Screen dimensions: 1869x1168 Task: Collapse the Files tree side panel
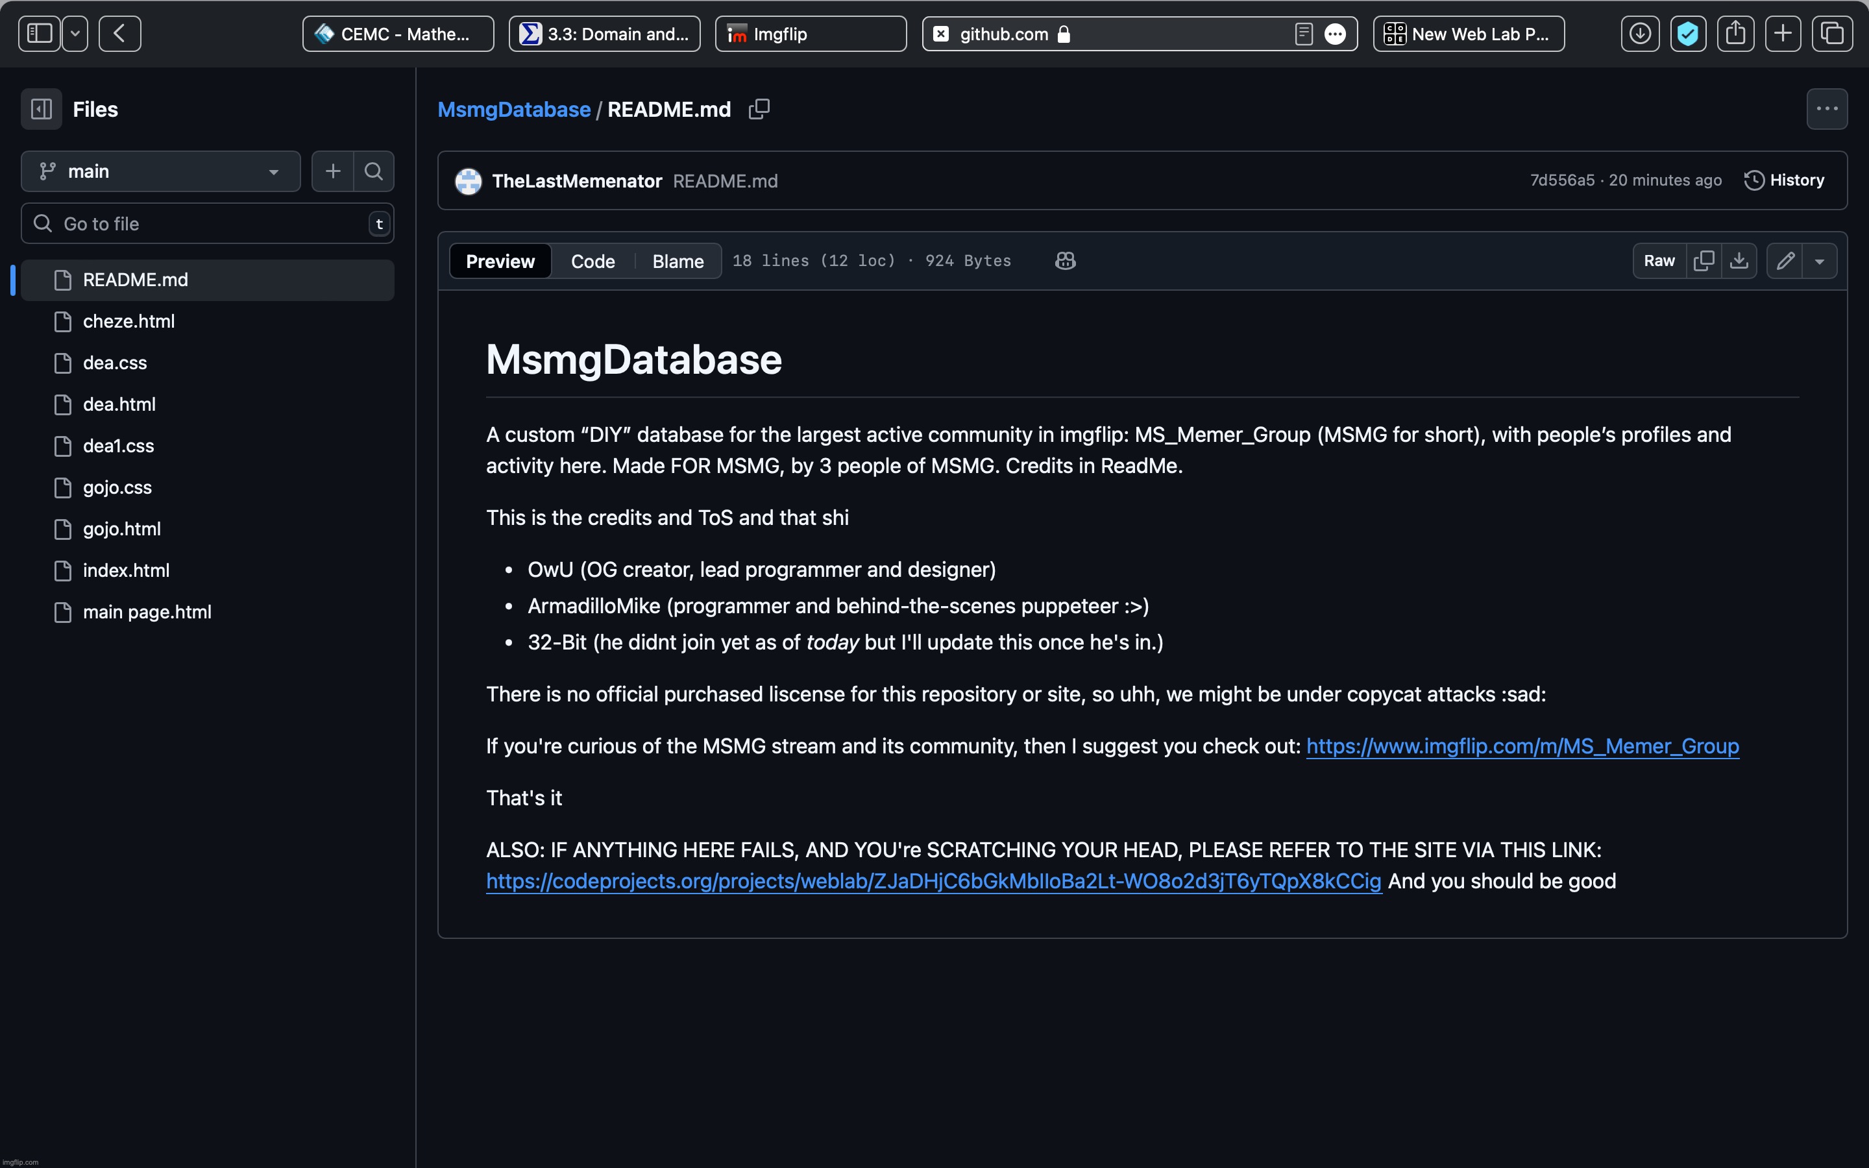pyautogui.click(x=42, y=109)
